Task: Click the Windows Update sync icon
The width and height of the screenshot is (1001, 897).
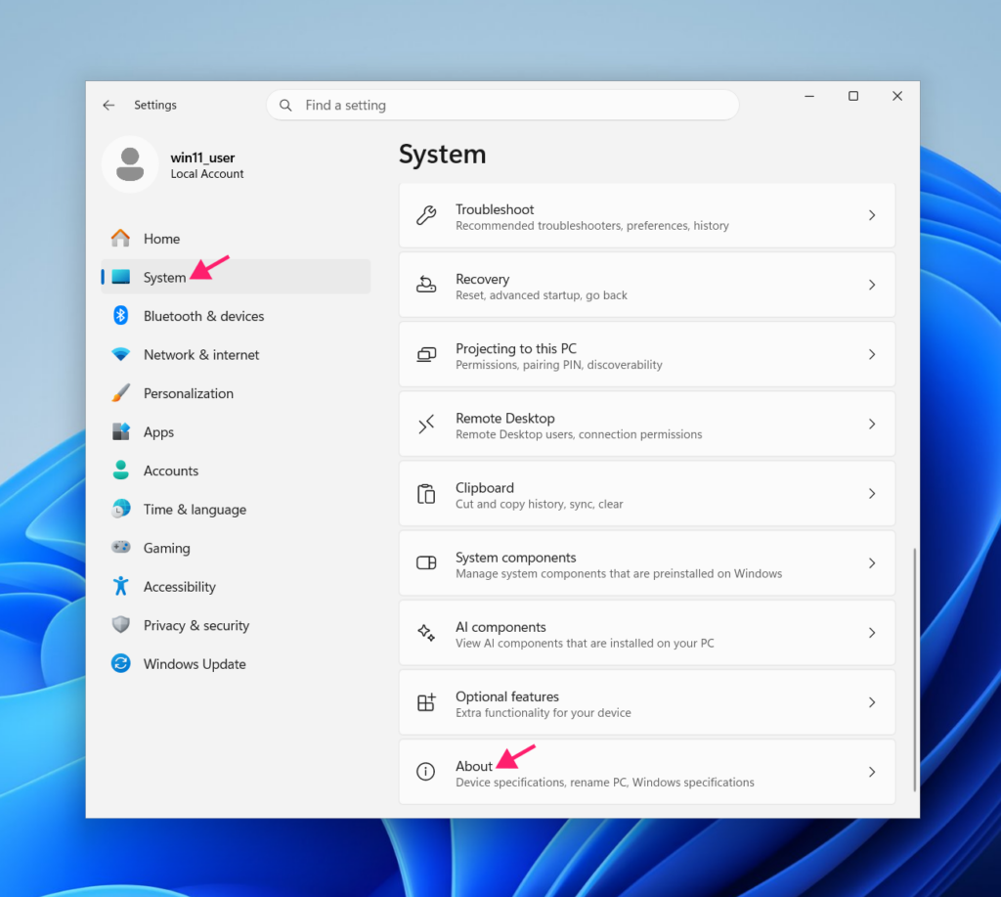Action: click(x=120, y=664)
